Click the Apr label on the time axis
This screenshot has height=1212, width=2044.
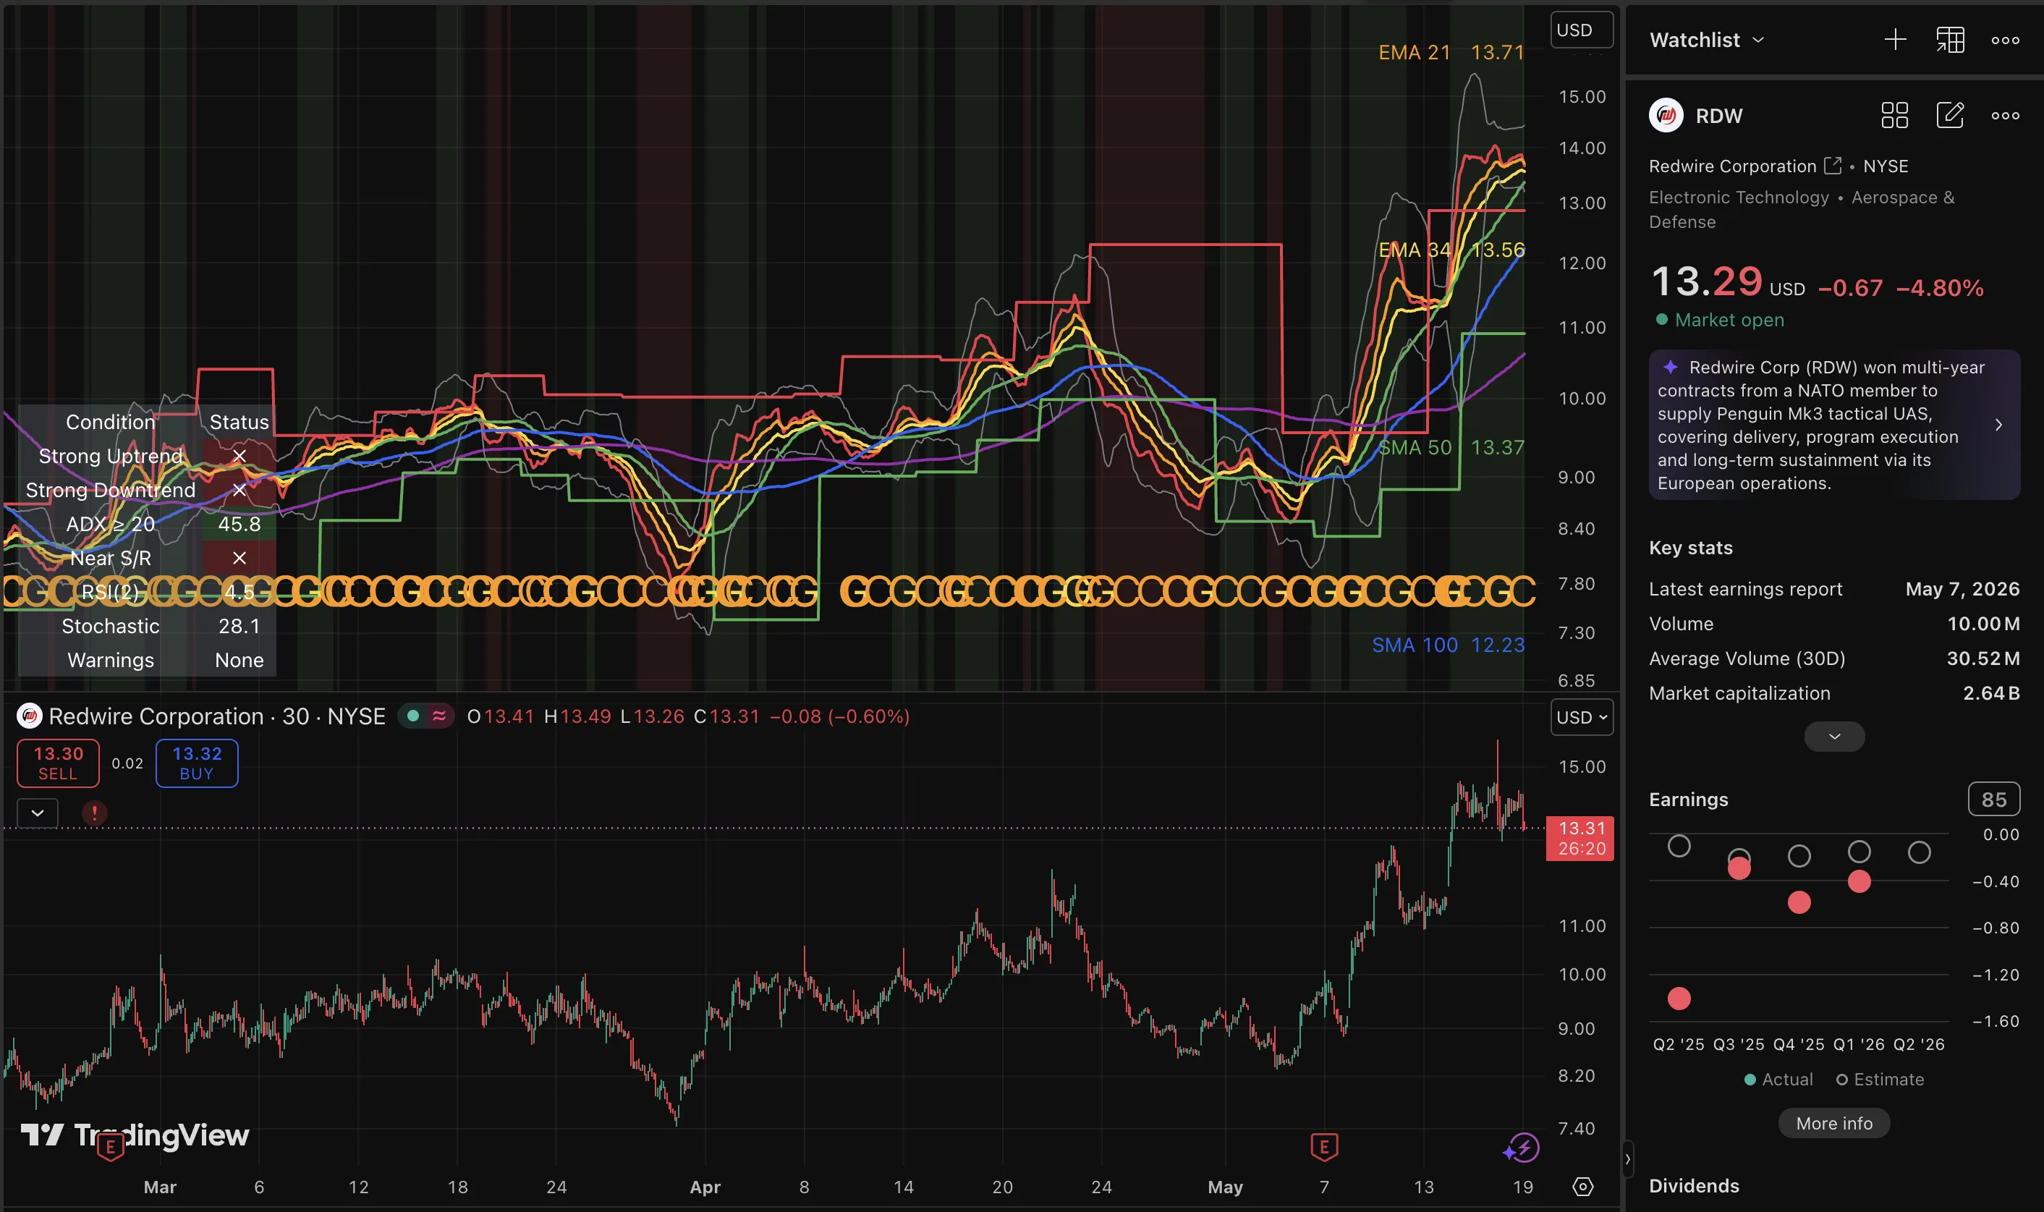(705, 1187)
